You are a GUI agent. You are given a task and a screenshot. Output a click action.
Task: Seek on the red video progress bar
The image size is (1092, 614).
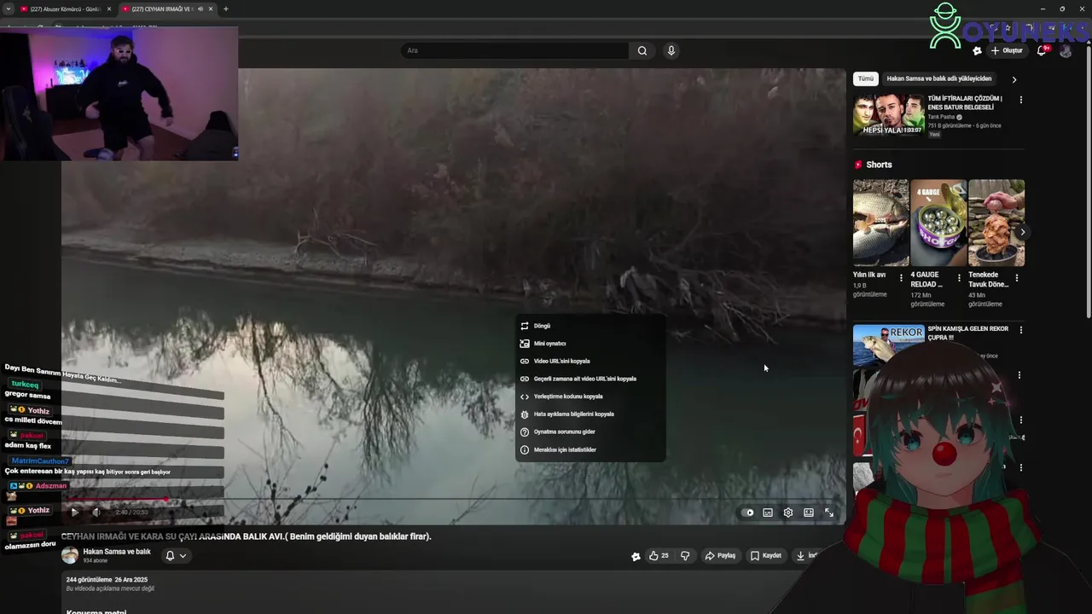tap(452, 500)
